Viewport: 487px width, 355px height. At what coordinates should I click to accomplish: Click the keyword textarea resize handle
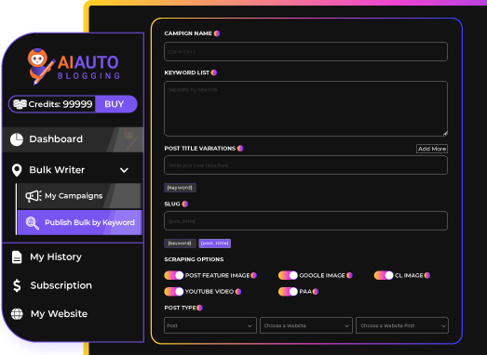(445, 134)
